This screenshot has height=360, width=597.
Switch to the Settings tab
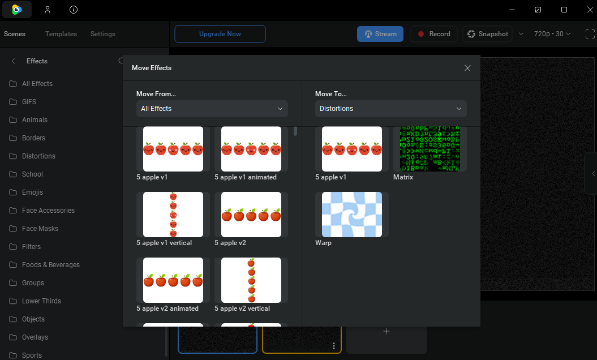pos(102,34)
